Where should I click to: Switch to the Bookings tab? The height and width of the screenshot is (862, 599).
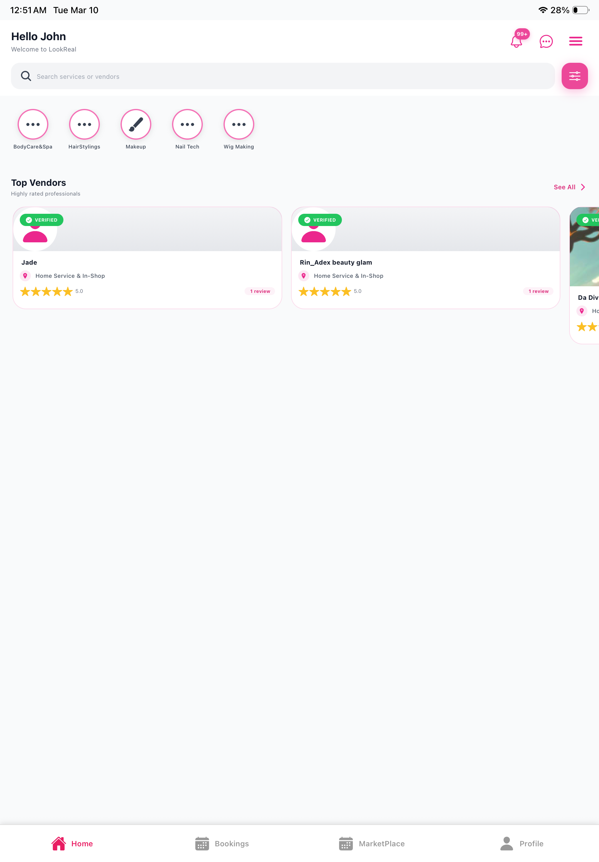tap(222, 843)
